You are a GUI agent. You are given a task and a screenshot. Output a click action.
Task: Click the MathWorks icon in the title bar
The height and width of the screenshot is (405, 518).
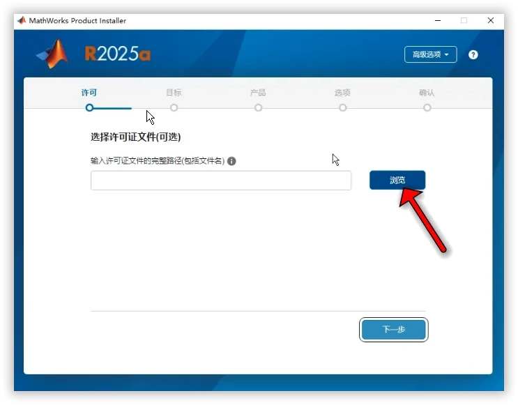[22, 20]
